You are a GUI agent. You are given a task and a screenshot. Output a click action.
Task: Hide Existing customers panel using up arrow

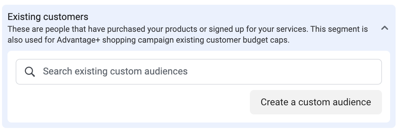click(384, 28)
